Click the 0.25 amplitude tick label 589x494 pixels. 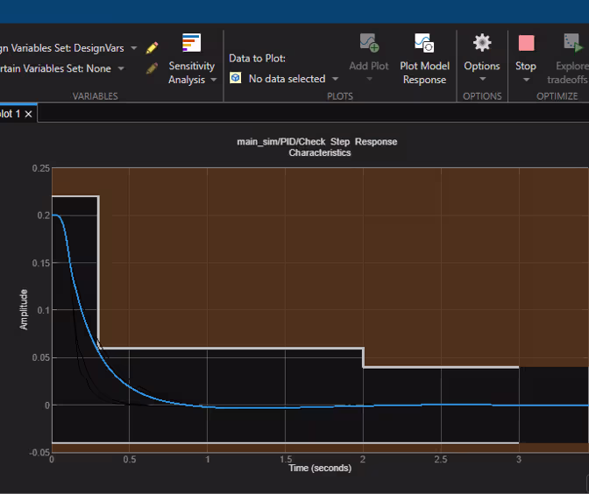[x=41, y=168]
